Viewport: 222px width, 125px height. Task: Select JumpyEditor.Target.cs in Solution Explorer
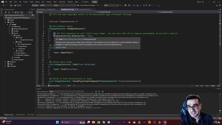click(x=23, y=55)
